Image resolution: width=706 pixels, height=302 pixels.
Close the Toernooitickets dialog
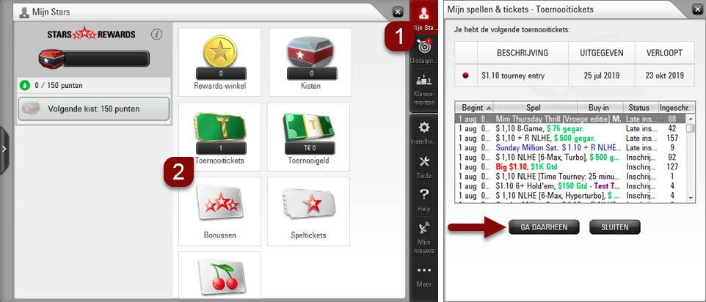(x=696, y=10)
